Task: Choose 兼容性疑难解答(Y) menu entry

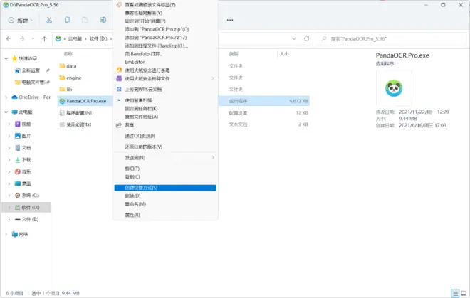Action: pyautogui.click(x=165, y=13)
